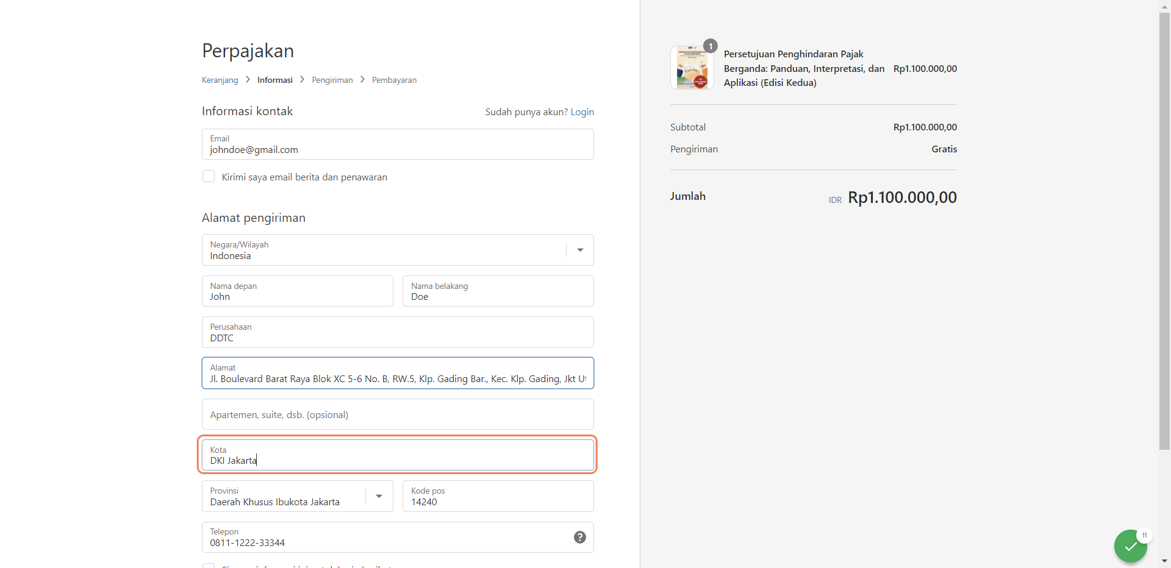Image resolution: width=1171 pixels, height=568 pixels.
Task: Click the scrollbar down arrow
Action: click(x=1164, y=561)
